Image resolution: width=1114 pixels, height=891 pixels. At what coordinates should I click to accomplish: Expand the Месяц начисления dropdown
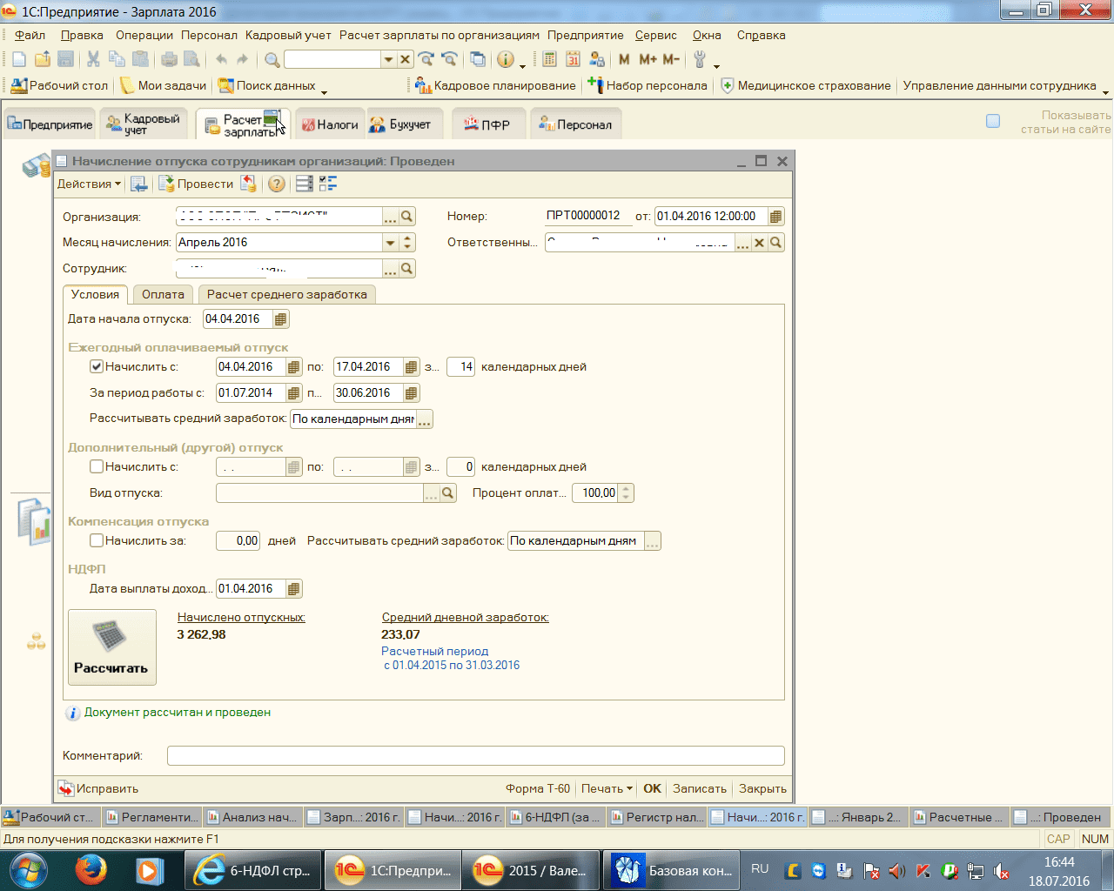tap(391, 243)
